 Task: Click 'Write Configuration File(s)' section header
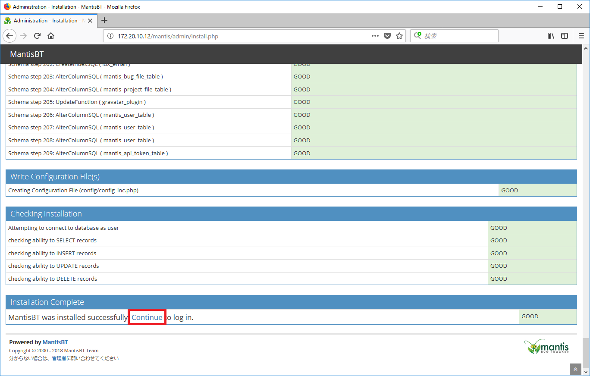[291, 177]
